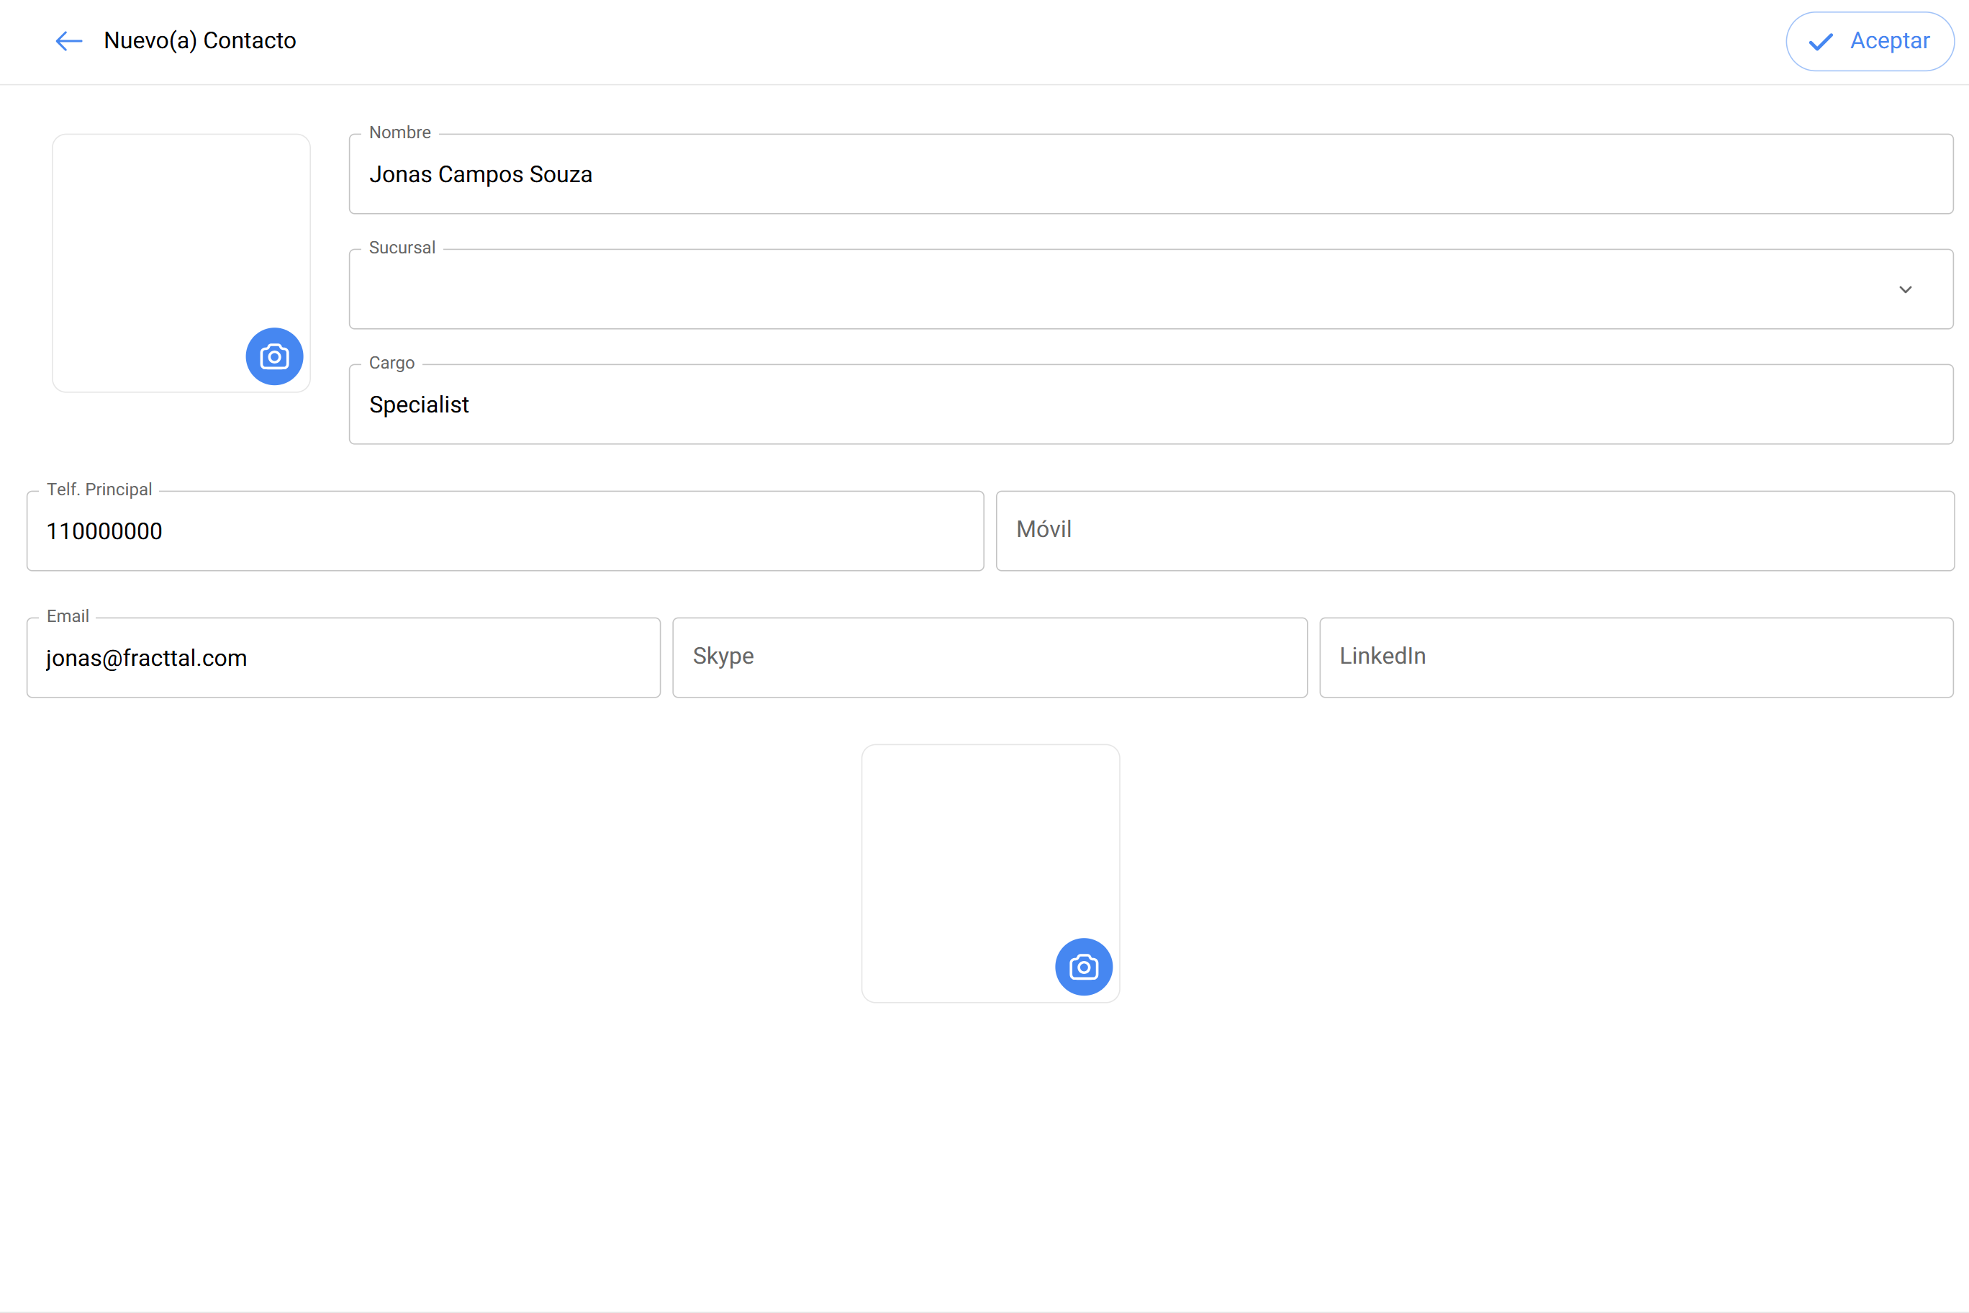Image resolution: width=1969 pixels, height=1313 pixels.
Task: Click the Skype input field
Action: point(990,658)
